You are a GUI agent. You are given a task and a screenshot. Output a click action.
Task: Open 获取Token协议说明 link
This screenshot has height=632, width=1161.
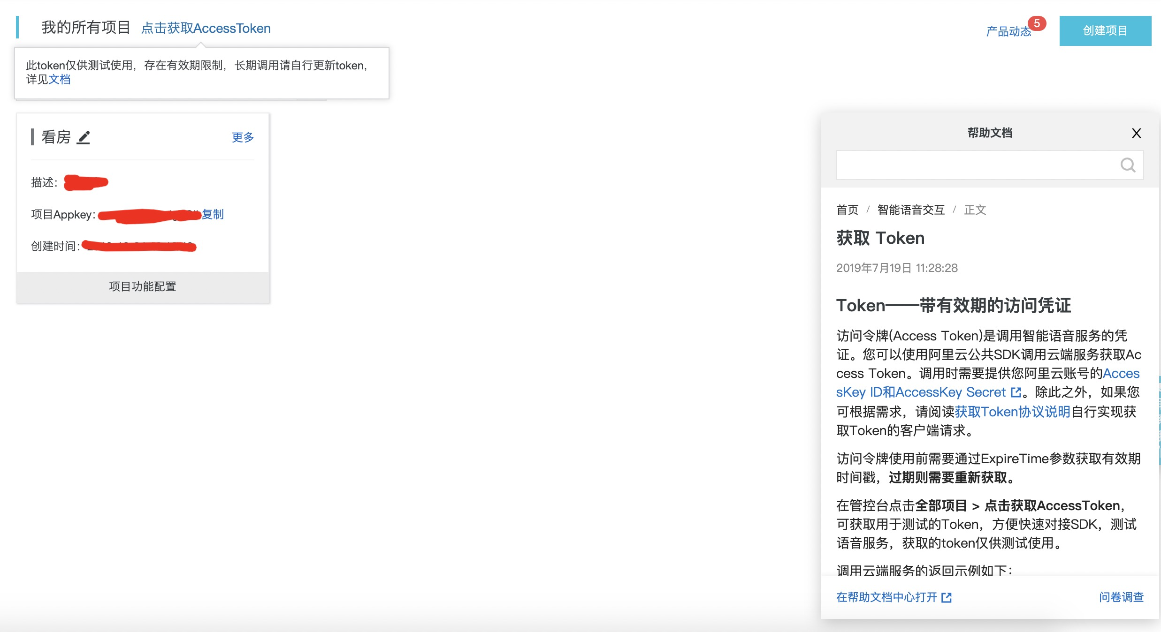click(1012, 412)
